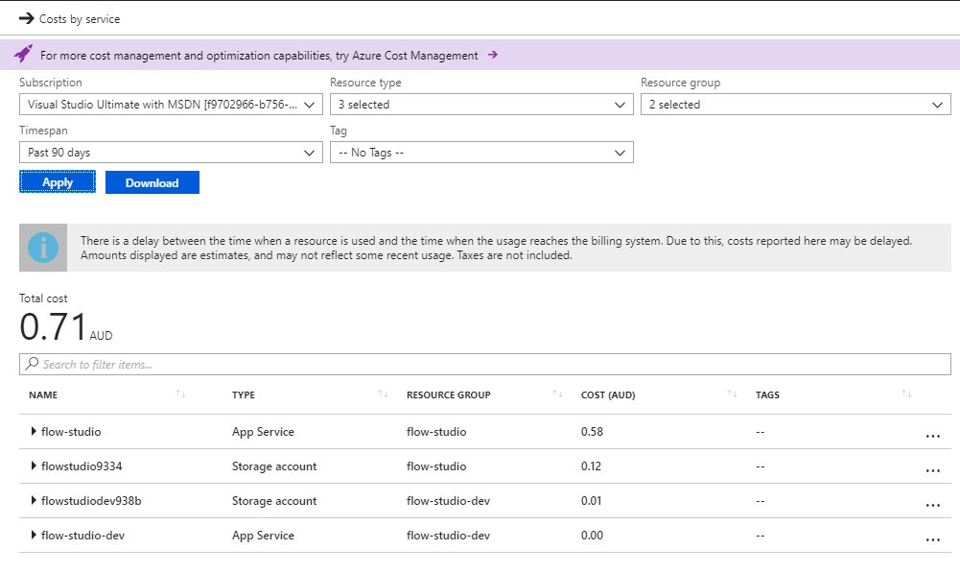Click App Service type in flow-studio-dev row
This screenshot has width=960, height=573.
click(x=263, y=535)
